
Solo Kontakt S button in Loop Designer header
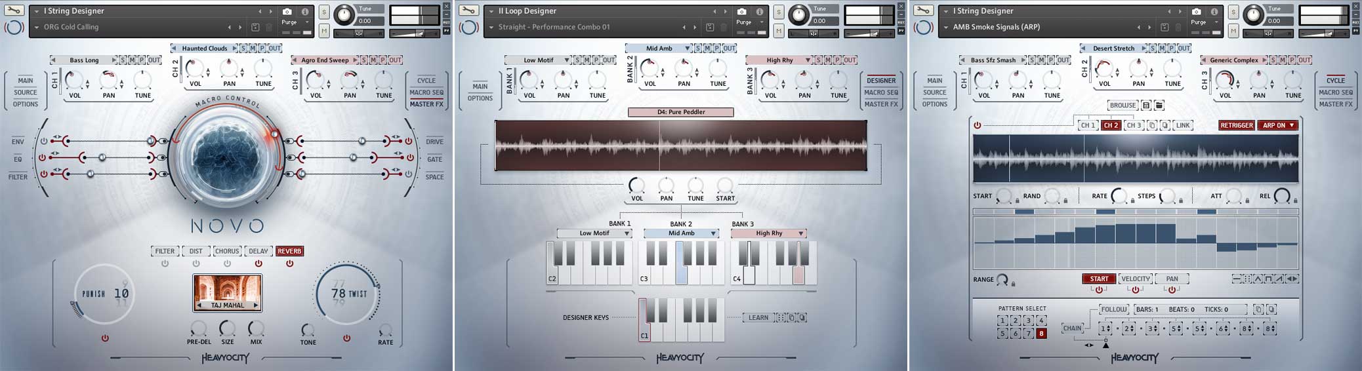pos(779,12)
